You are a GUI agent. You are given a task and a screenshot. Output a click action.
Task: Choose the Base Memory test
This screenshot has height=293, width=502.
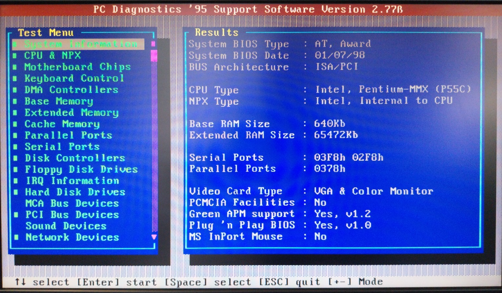[59, 101]
